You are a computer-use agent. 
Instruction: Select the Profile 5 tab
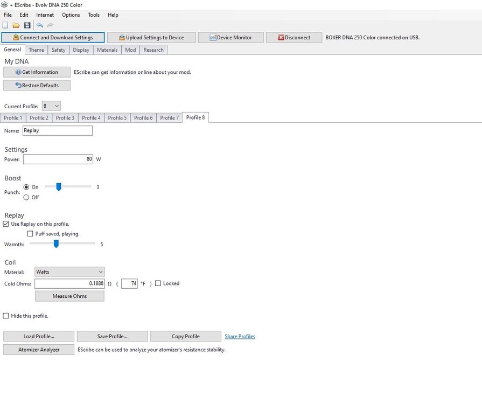pyautogui.click(x=117, y=118)
